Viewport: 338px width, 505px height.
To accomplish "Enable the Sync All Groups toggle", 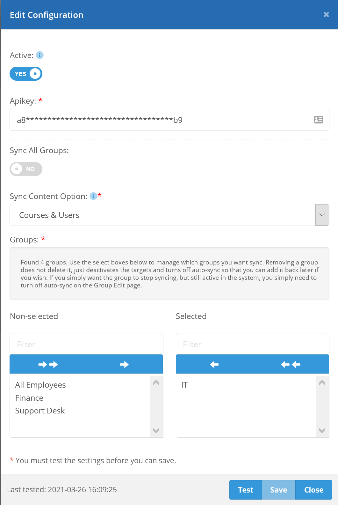I will coord(26,169).
